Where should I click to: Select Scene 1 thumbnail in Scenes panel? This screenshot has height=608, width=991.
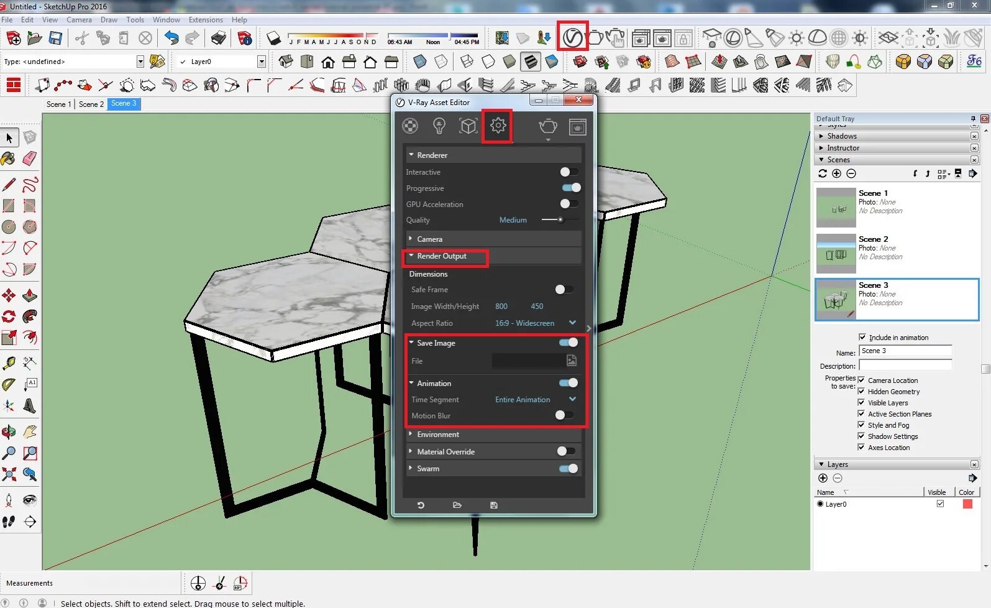click(836, 207)
